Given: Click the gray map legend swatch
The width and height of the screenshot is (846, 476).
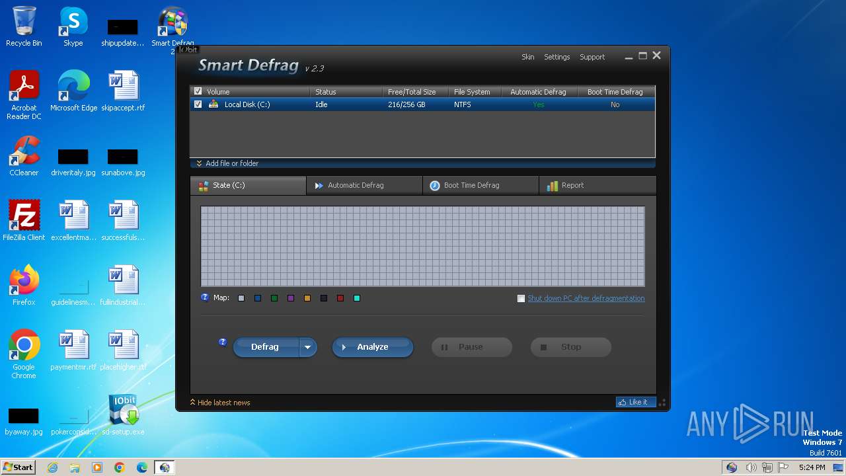Looking at the screenshot, I should click(x=241, y=298).
